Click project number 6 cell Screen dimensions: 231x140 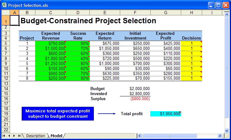27,68
